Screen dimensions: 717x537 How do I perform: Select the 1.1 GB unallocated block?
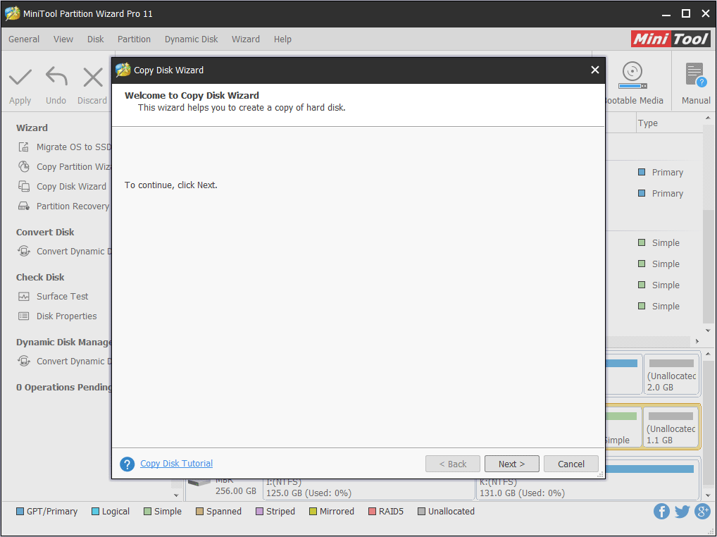(x=671, y=427)
